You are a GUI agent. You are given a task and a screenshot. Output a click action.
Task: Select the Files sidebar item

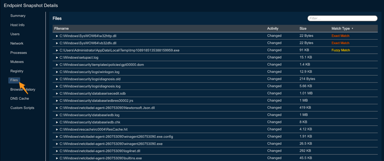tap(14, 80)
